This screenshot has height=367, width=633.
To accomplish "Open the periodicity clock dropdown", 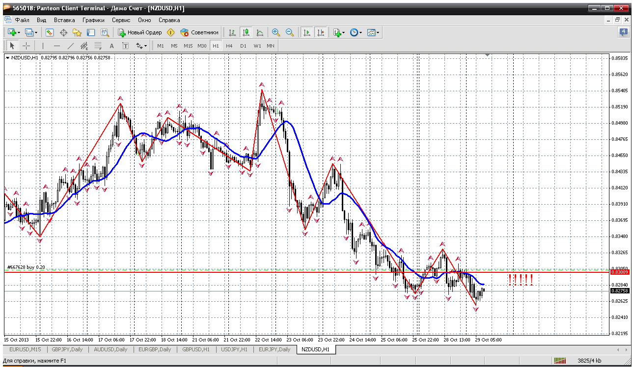I will click(356, 32).
